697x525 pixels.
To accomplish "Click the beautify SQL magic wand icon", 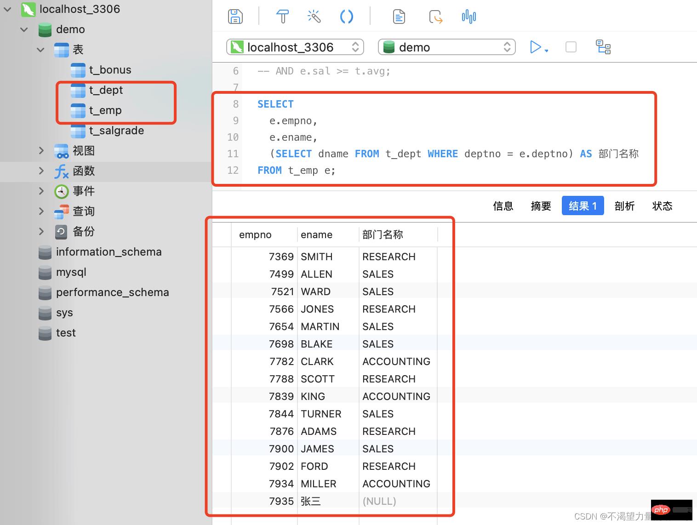I will coord(314,17).
